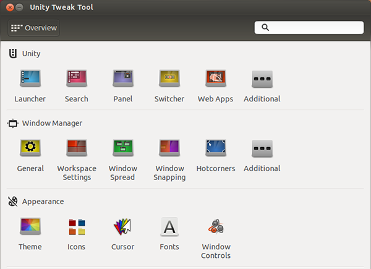Minimize the Unity Tweak Tool window
Screen dimensions: 371x269
(x=19, y=7)
